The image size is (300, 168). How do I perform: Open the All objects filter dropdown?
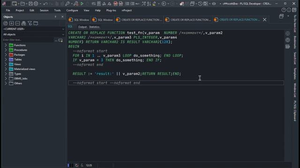63,35
